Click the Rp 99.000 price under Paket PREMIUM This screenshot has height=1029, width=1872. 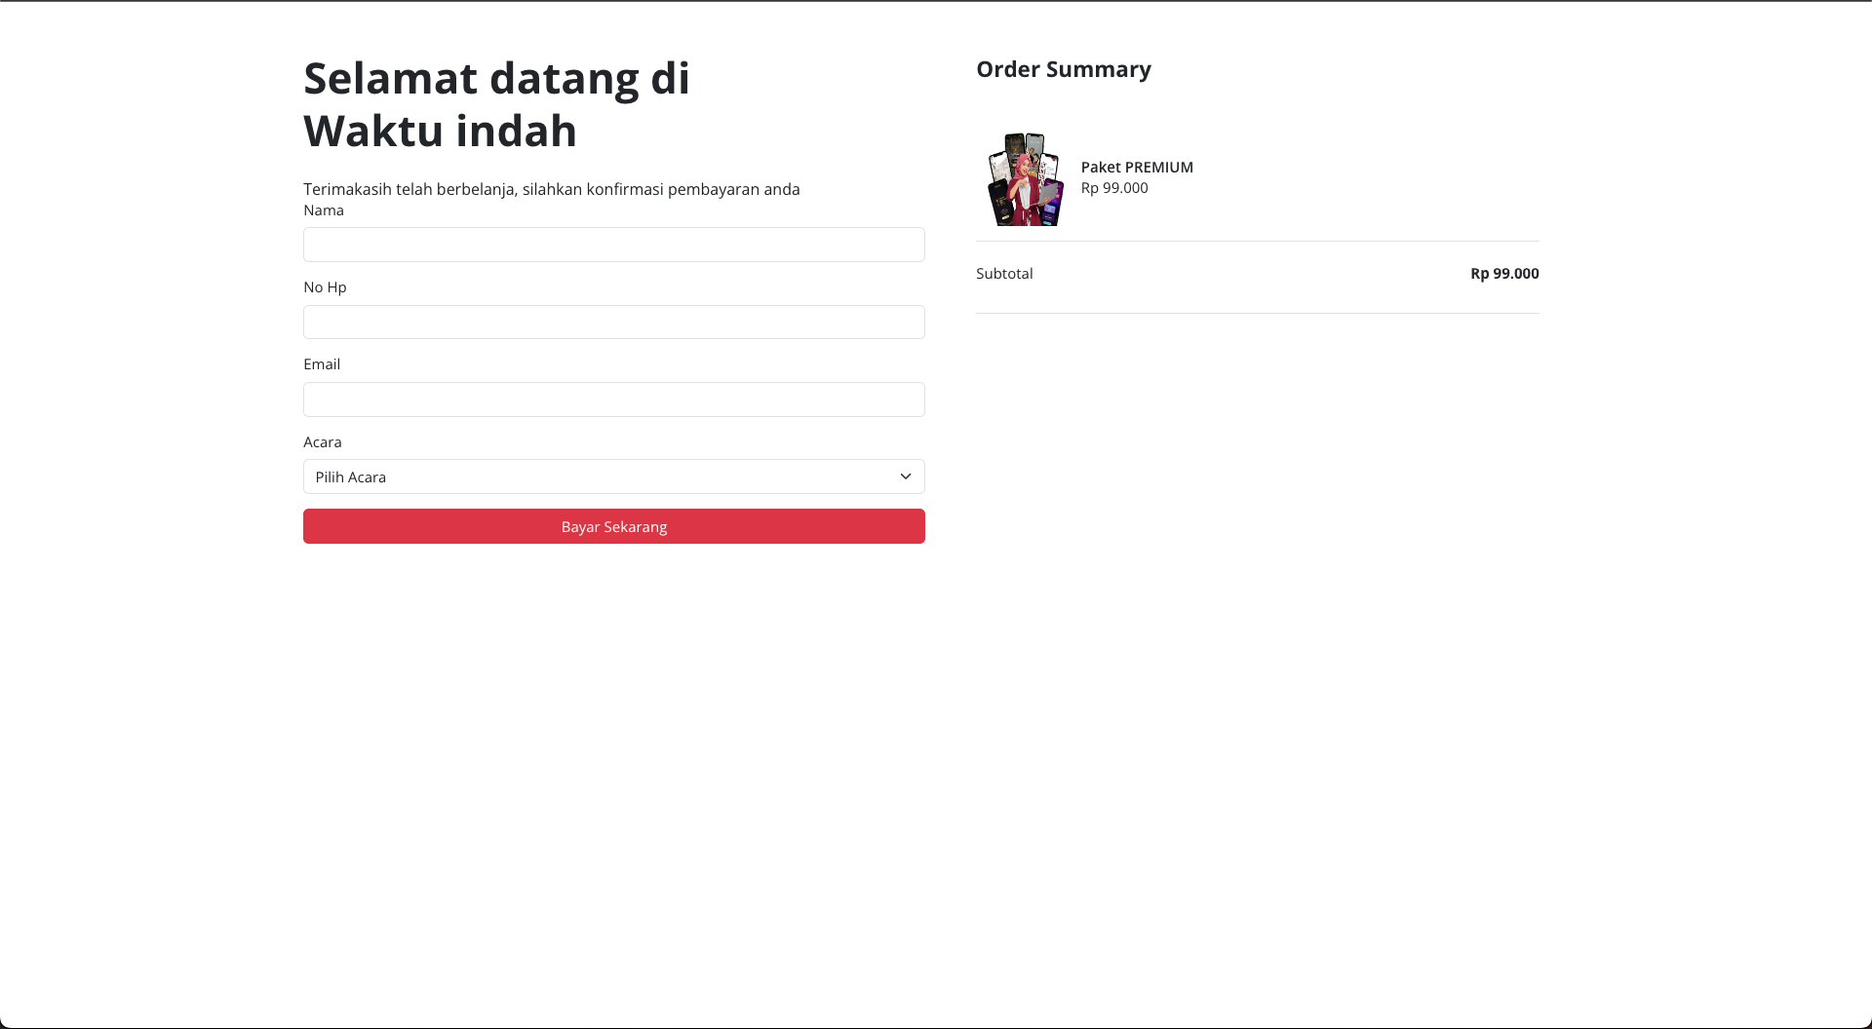click(1114, 188)
